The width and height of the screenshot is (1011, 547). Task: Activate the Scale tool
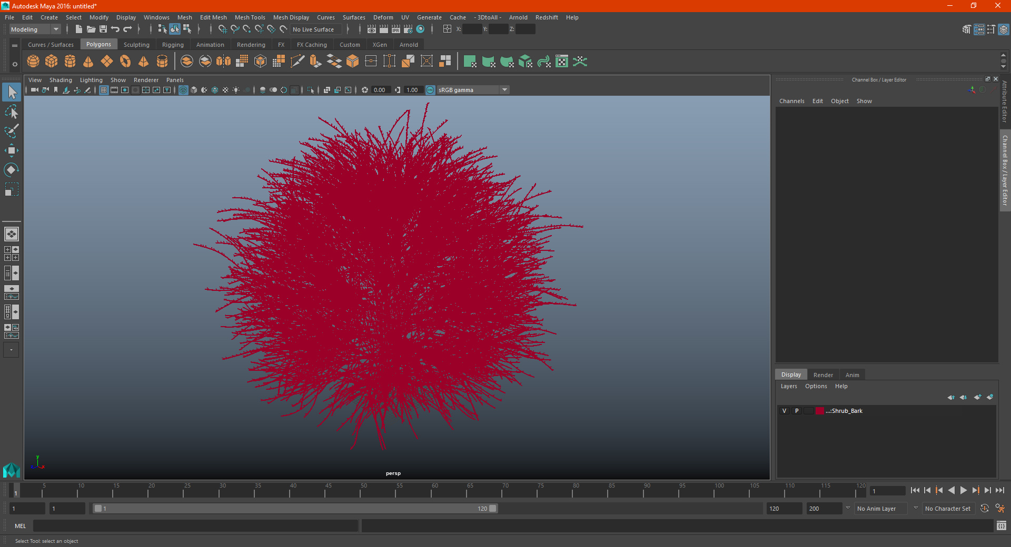click(12, 189)
